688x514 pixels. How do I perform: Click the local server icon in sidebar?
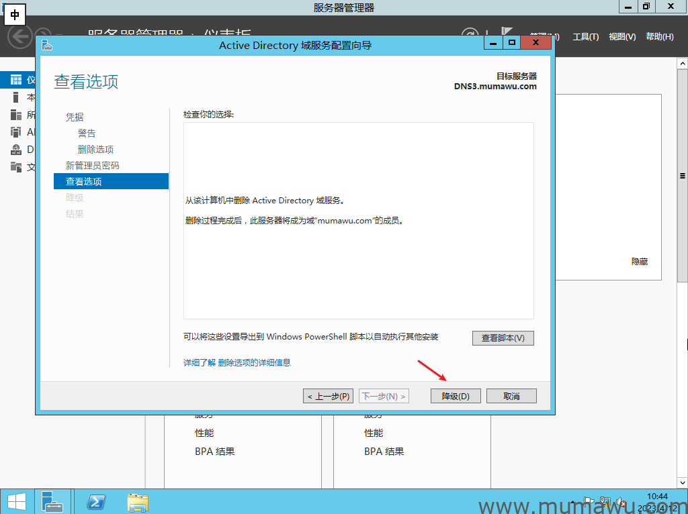coord(16,97)
